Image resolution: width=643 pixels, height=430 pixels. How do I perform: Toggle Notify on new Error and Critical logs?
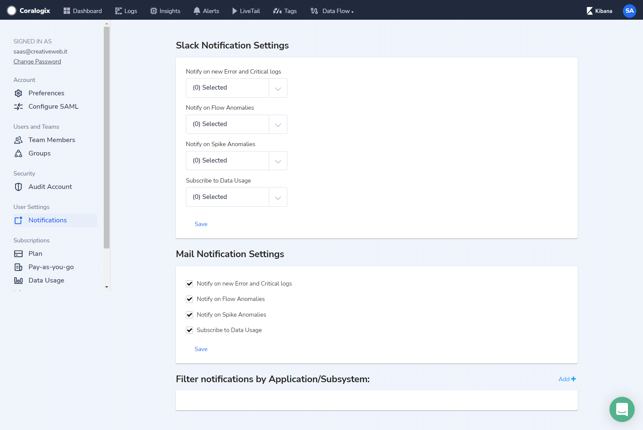click(x=189, y=283)
